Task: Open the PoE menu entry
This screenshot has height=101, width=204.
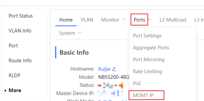Action: point(137,83)
